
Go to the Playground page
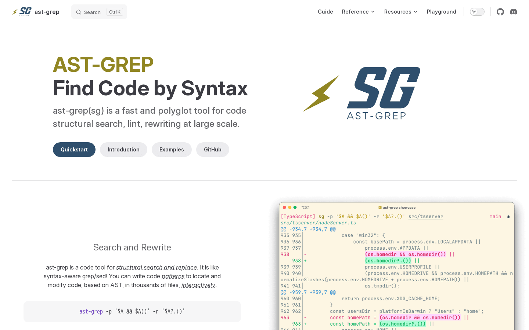(442, 12)
